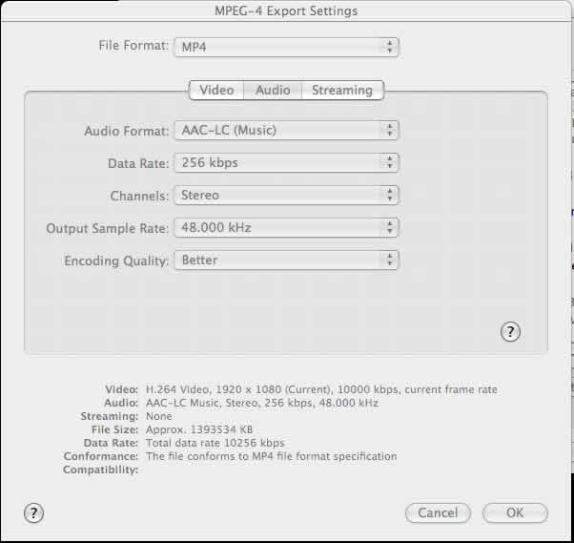Select the Audio tab
The width and height of the screenshot is (574, 543).
(x=273, y=90)
